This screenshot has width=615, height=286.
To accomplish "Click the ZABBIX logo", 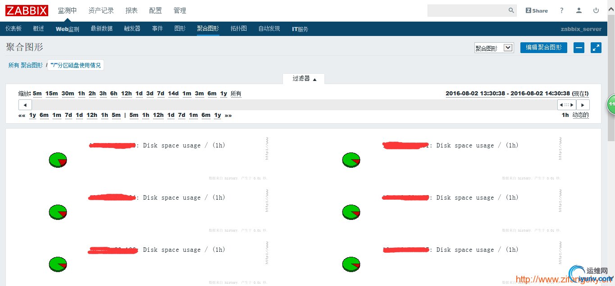I will pyautogui.click(x=27, y=10).
